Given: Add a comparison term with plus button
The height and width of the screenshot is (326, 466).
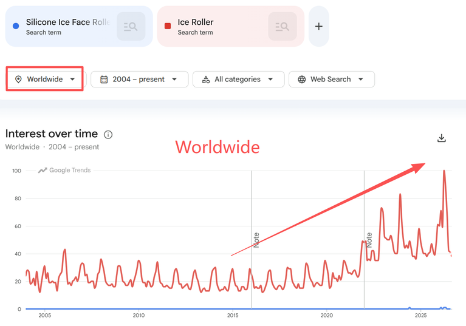Looking at the screenshot, I should pyautogui.click(x=318, y=27).
